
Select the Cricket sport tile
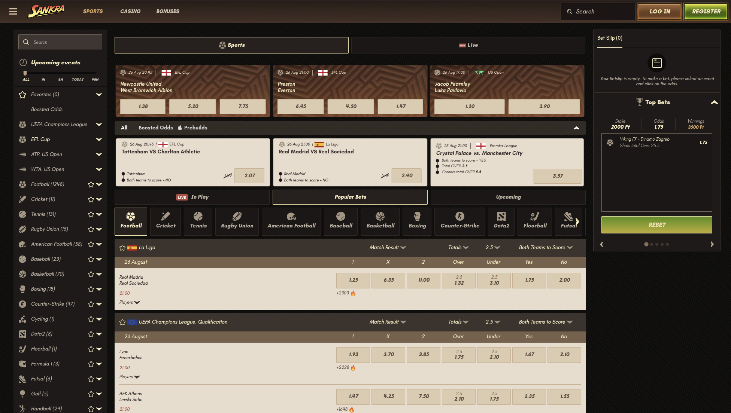pyautogui.click(x=166, y=221)
